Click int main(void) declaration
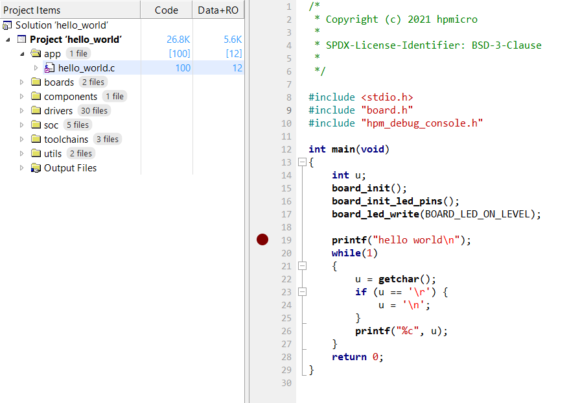 point(349,149)
